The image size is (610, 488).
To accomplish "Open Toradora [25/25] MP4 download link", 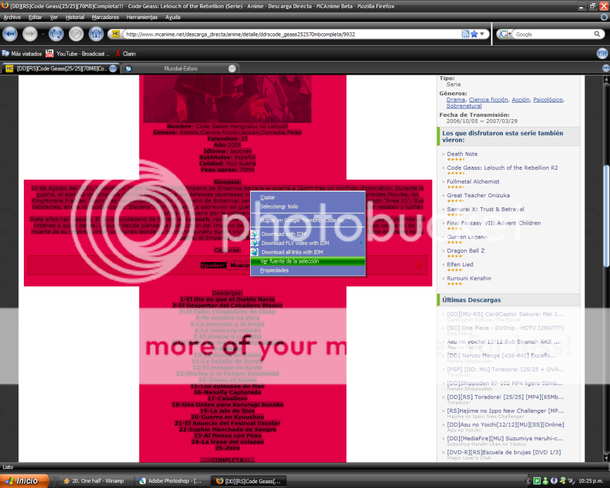I will point(505,397).
